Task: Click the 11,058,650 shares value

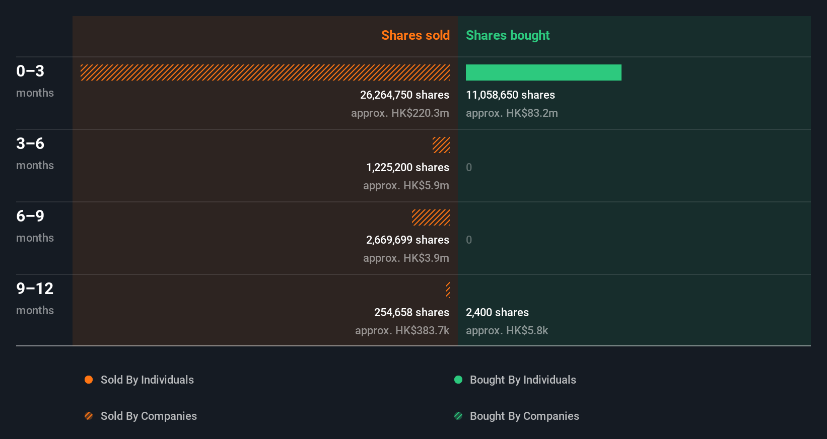Action: click(x=510, y=95)
